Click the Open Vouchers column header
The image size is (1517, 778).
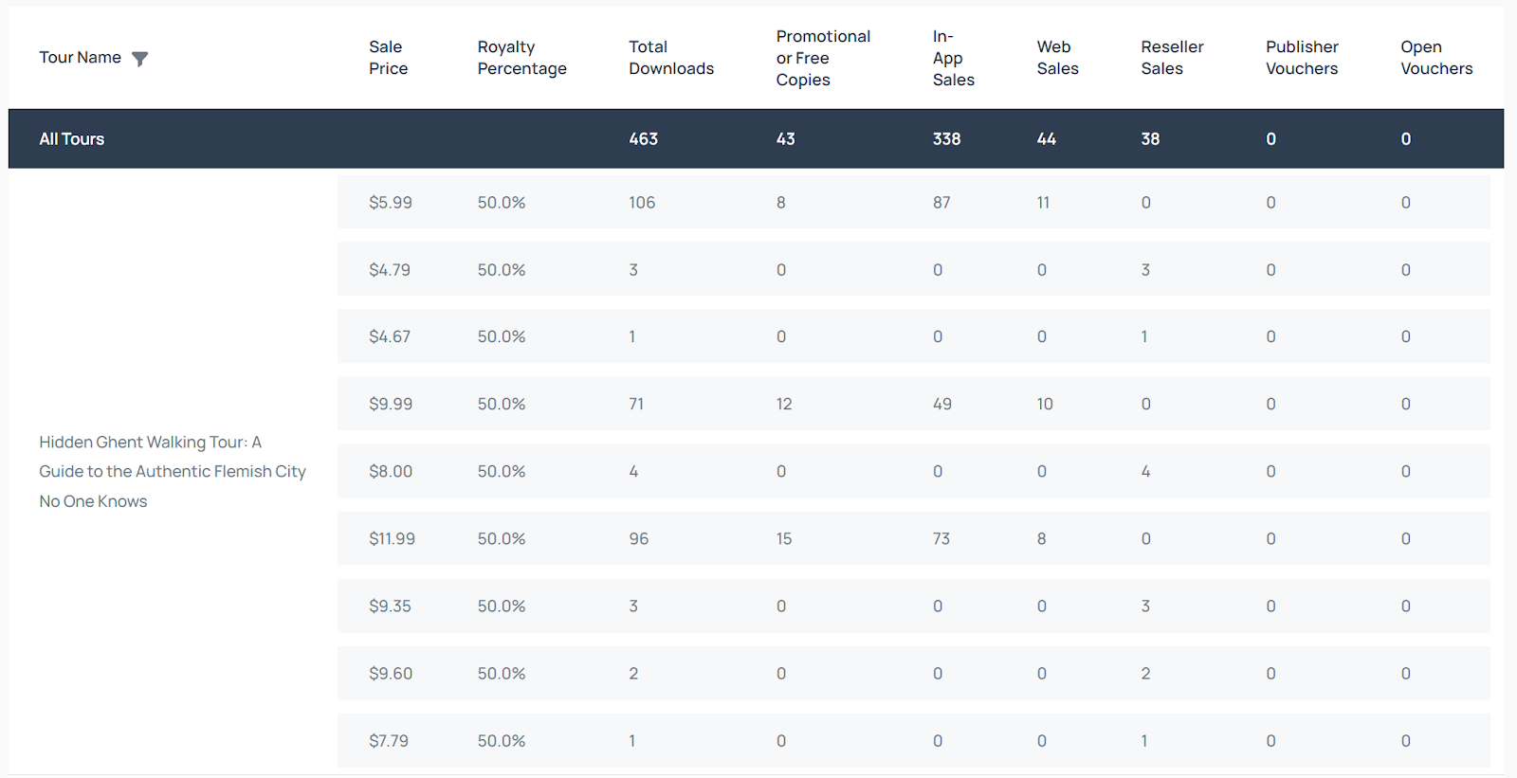(1436, 58)
